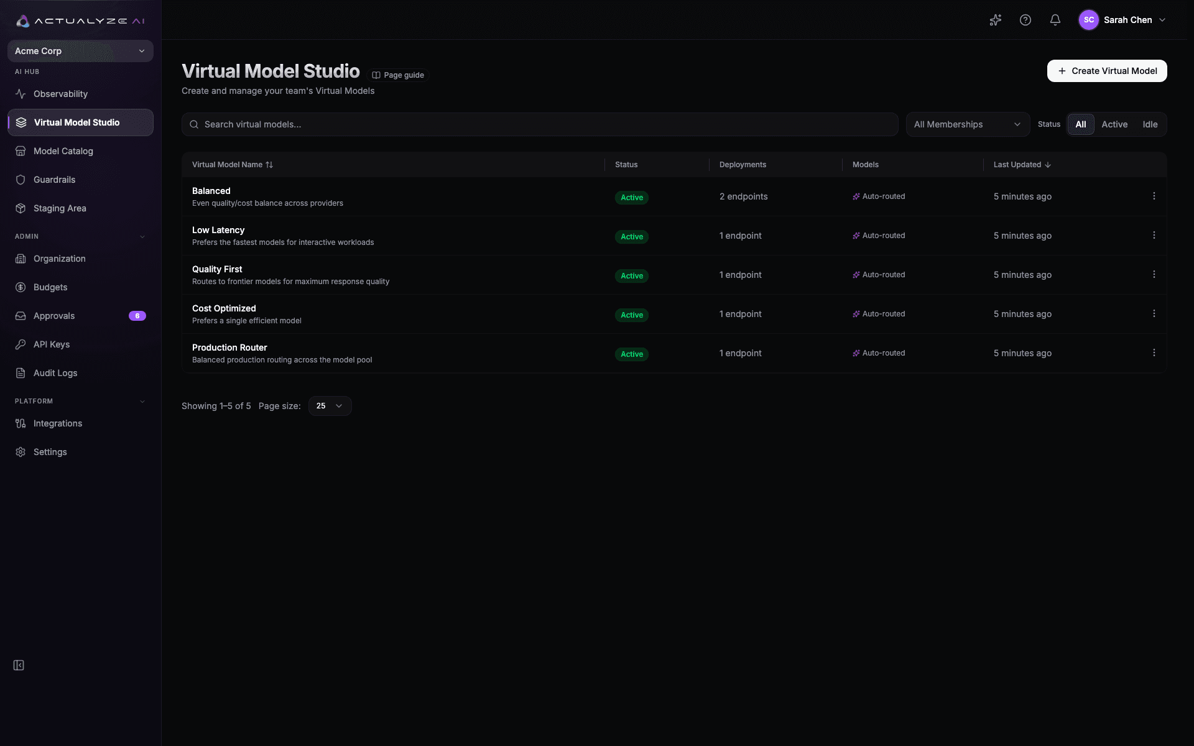The width and height of the screenshot is (1194, 746).
Task: Click the Observability pulse icon
Action: point(21,94)
